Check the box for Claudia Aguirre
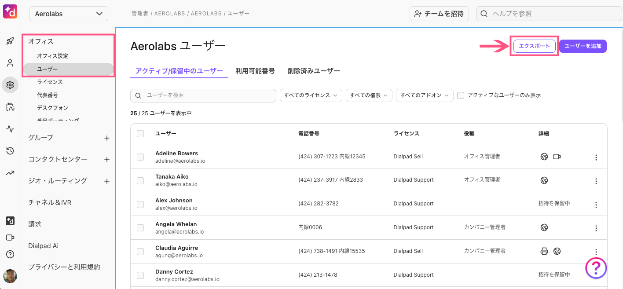 pyautogui.click(x=140, y=252)
